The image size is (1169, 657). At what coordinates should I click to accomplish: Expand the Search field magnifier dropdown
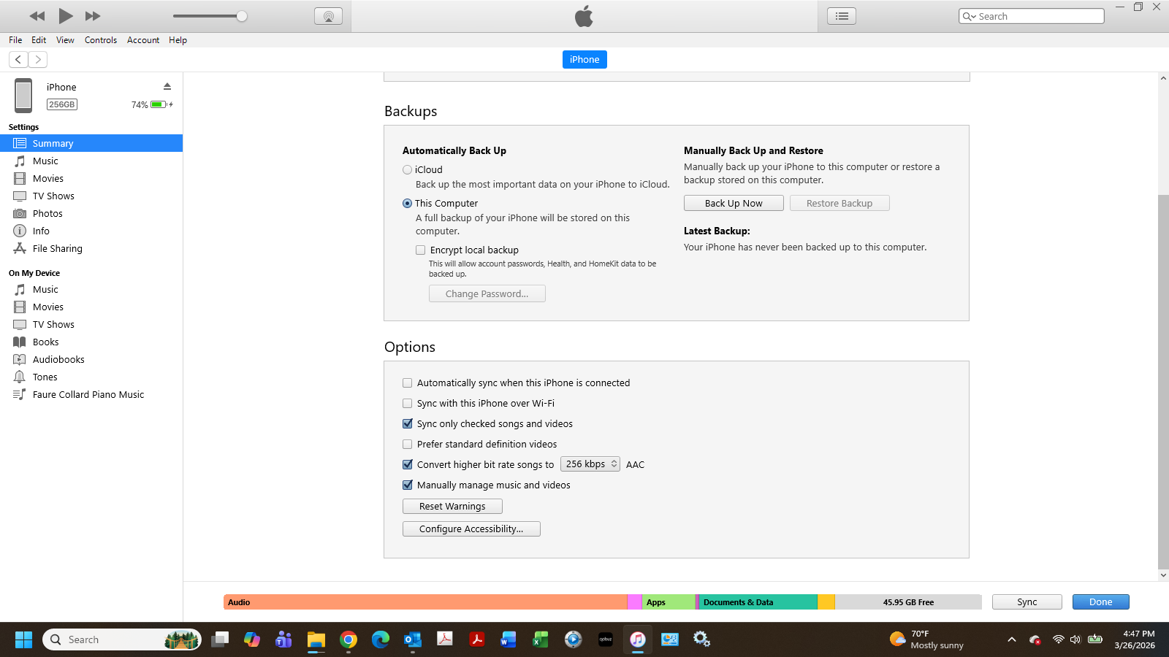pos(969,16)
